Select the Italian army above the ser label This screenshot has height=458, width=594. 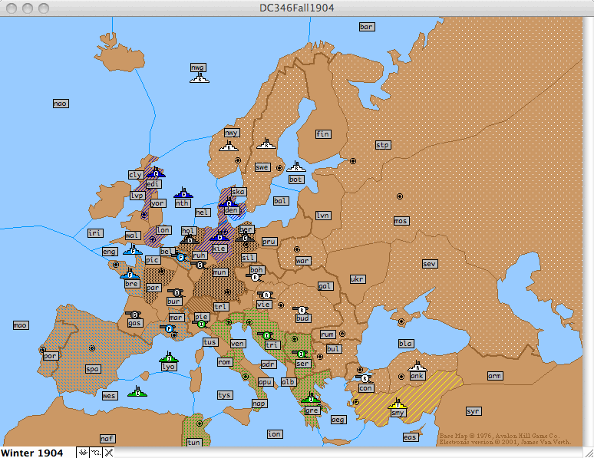(x=301, y=354)
